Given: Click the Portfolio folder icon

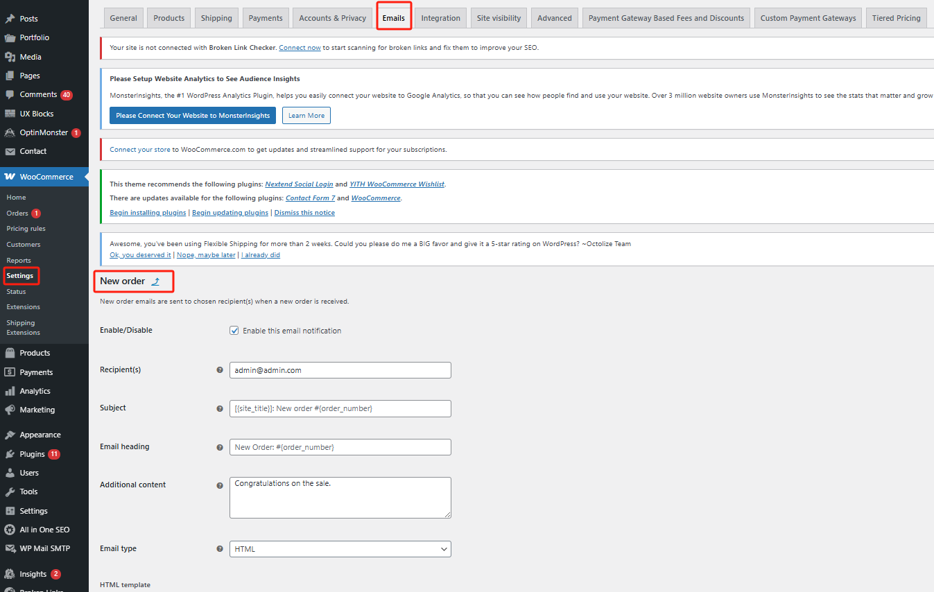Looking at the screenshot, I should (x=10, y=37).
